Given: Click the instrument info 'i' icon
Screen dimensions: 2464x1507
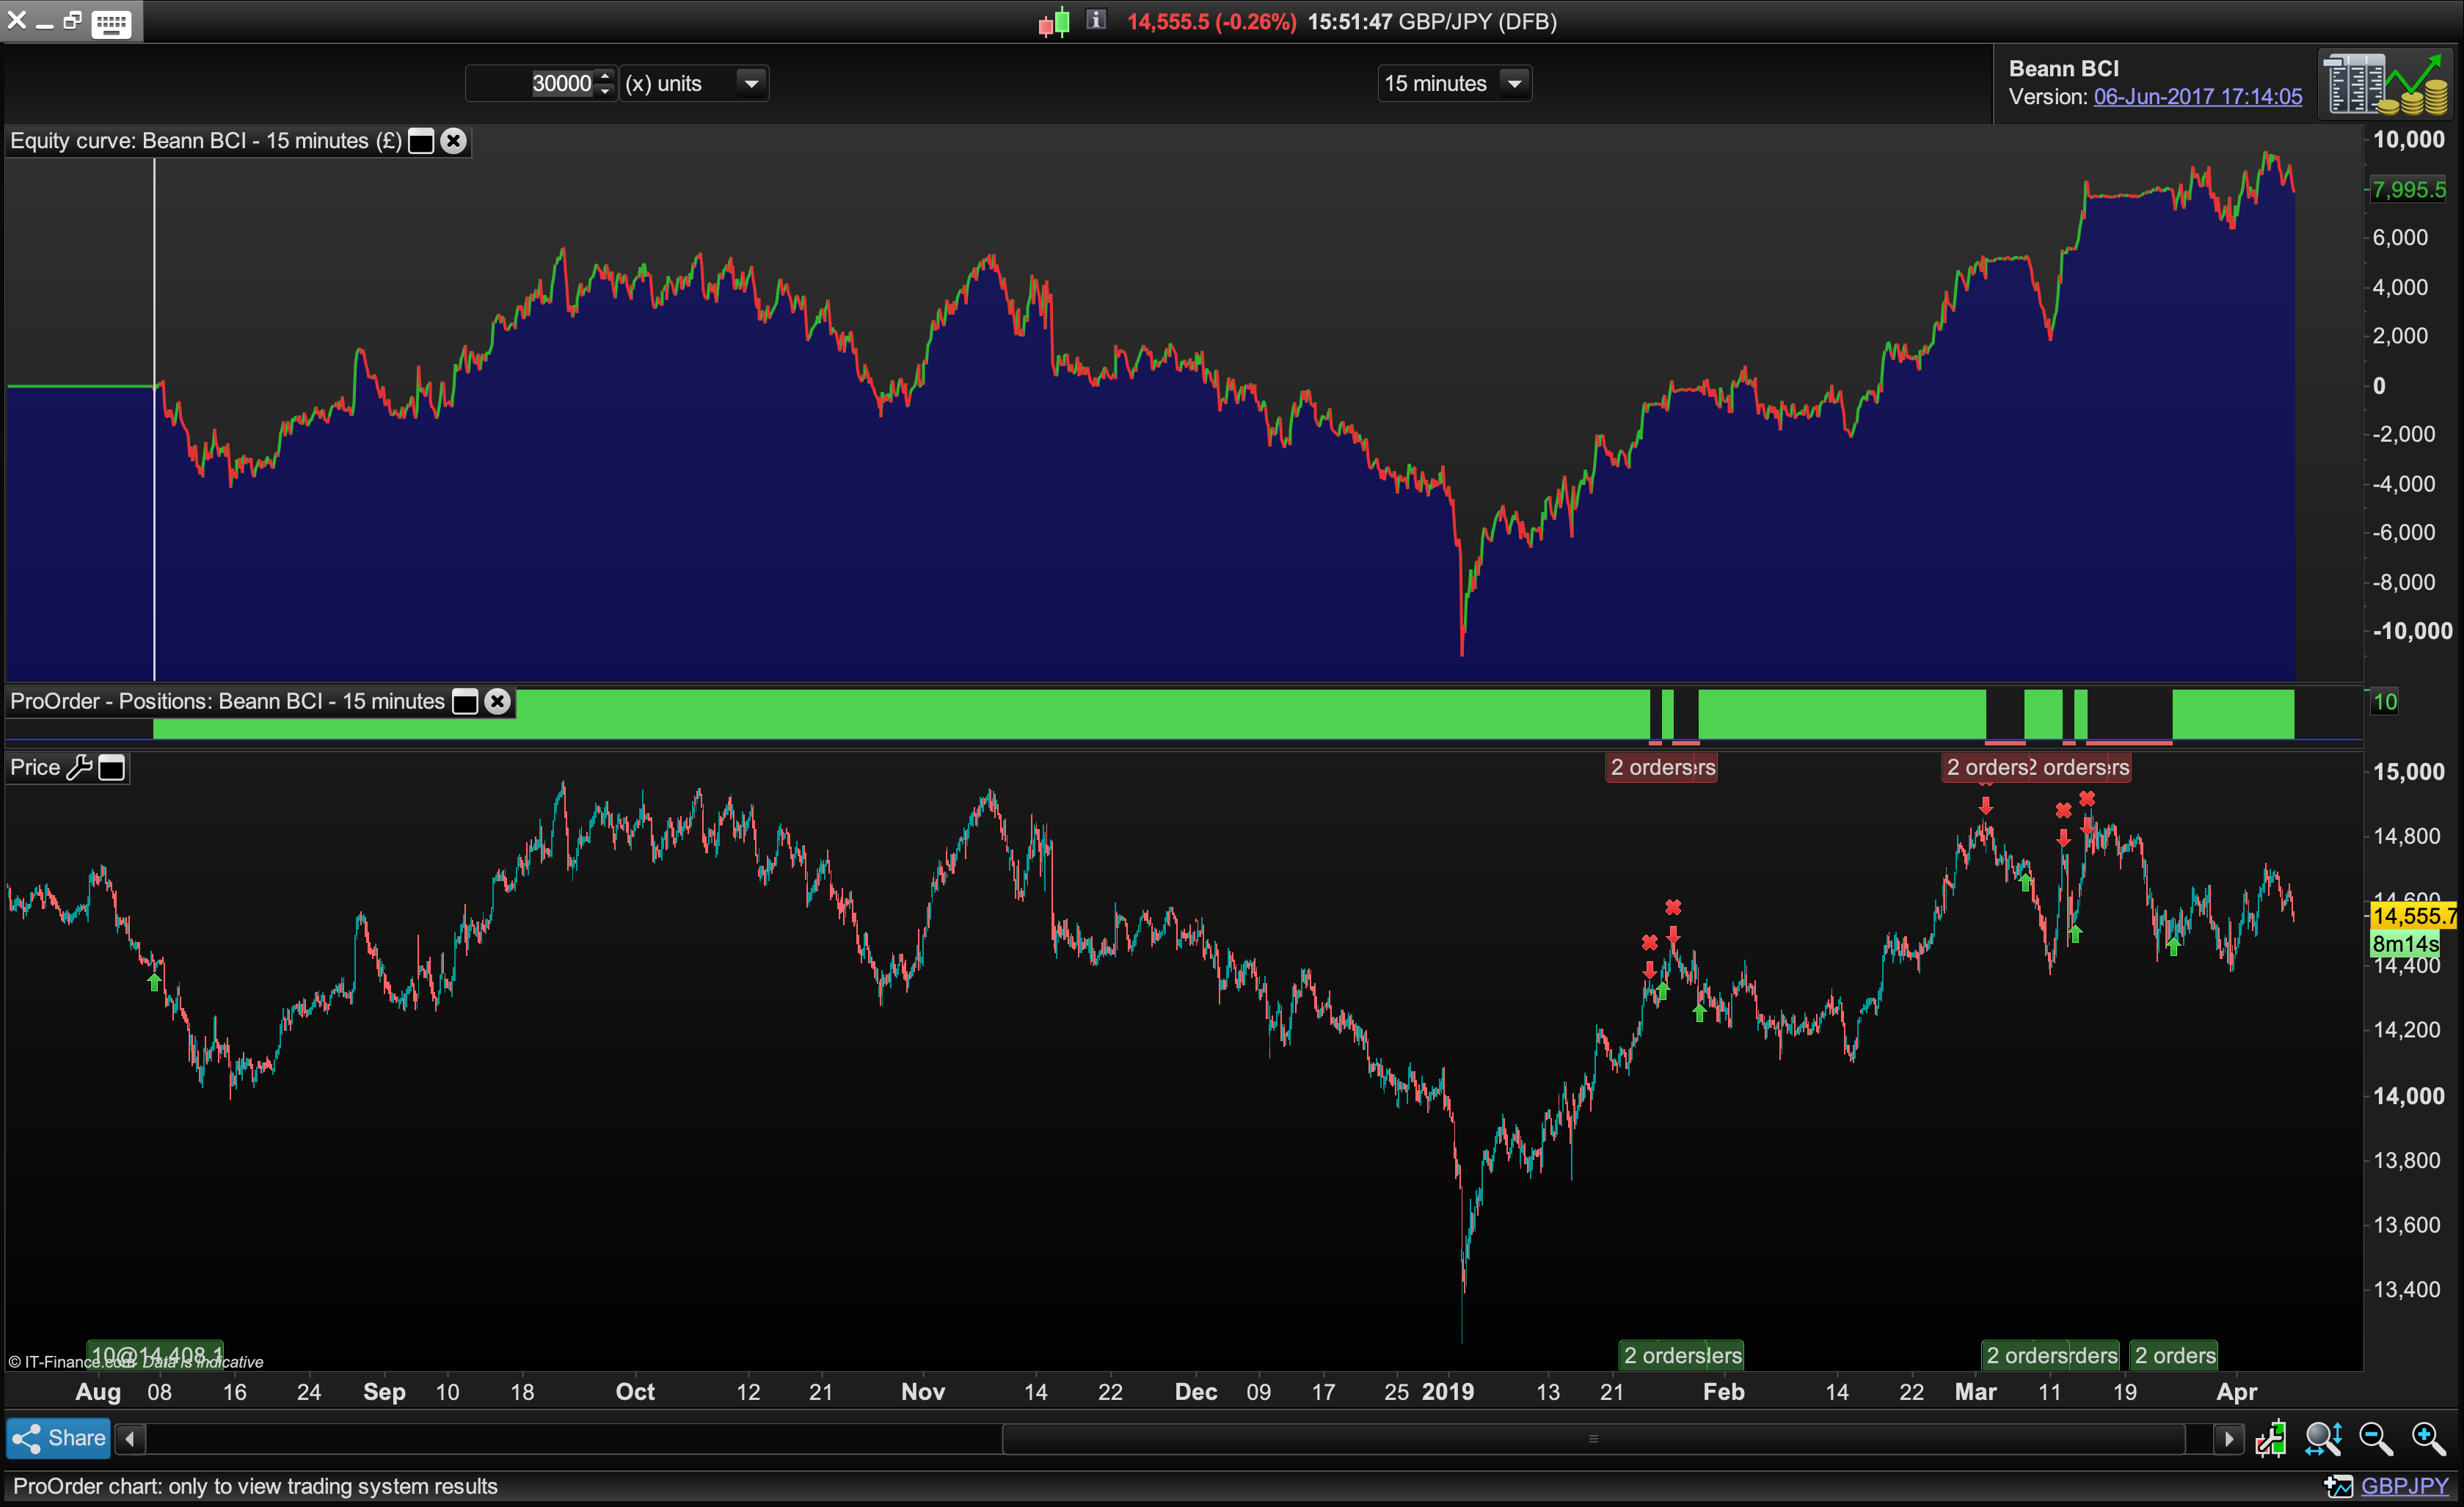Looking at the screenshot, I should point(1096,20).
